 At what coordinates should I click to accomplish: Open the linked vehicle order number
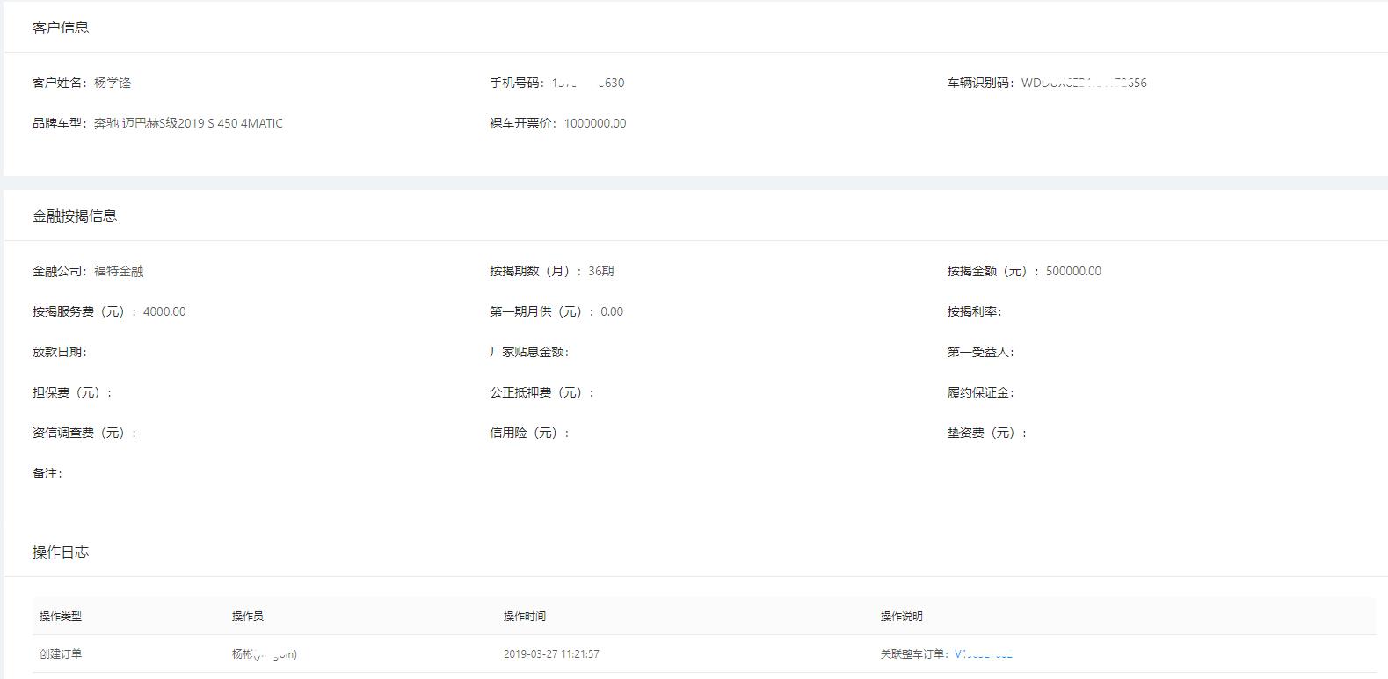984,653
